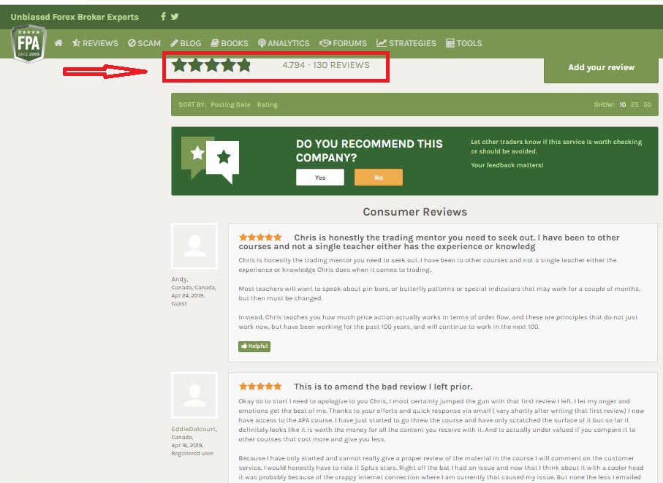663x483 pixels.
Task: Sort reviews by Rating
Action: [268, 104]
